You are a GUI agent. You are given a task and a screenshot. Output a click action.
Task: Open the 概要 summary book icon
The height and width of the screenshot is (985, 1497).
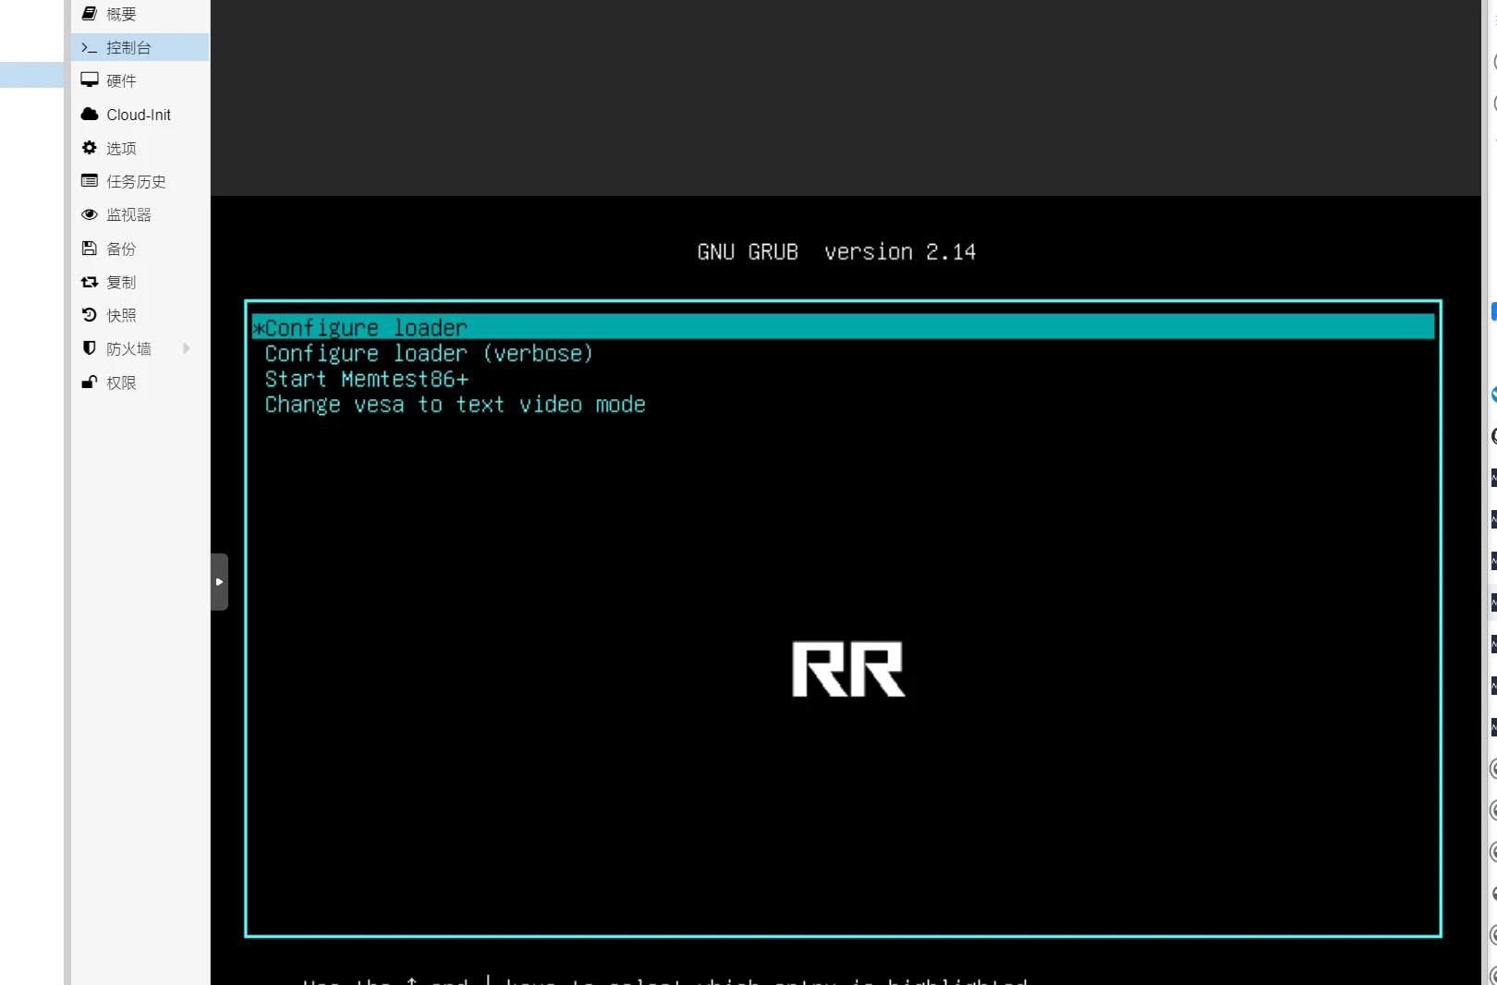(x=90, y=14)
